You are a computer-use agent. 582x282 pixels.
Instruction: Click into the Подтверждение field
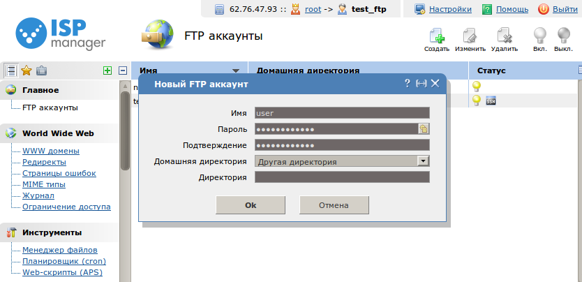(342, 145)
